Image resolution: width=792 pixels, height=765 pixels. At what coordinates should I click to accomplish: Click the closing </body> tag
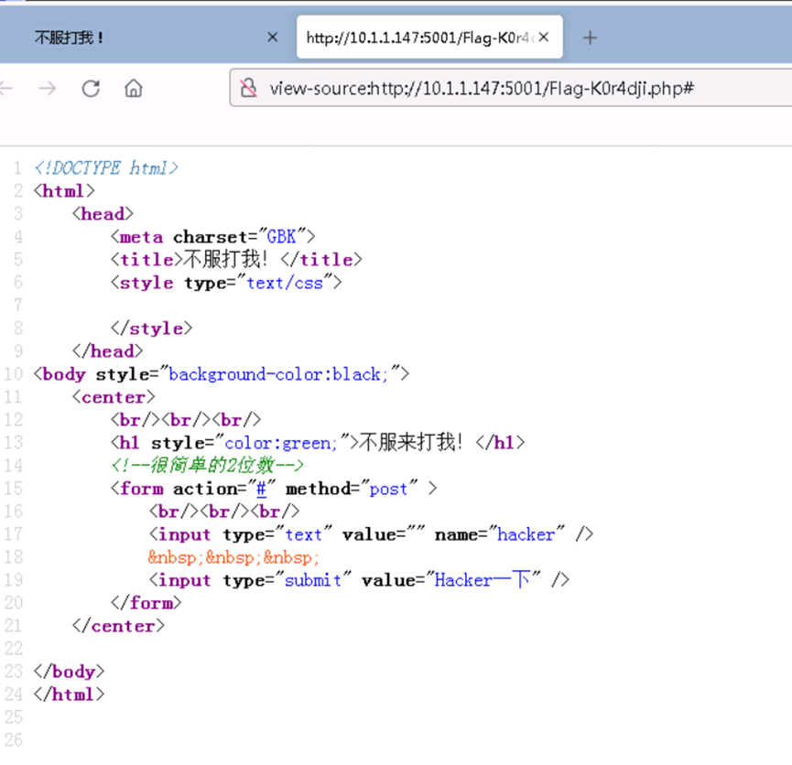click(70, 672)
